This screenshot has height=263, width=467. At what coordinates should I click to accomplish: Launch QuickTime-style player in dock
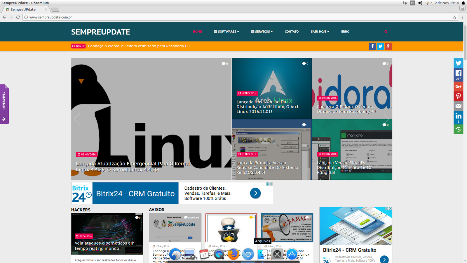pyautogui.click(x=219, y=254)
